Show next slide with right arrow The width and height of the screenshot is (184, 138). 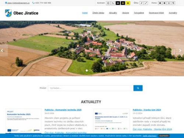pos(180,50)
